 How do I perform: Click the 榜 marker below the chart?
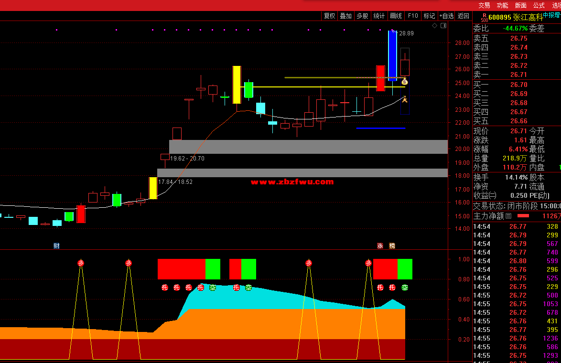[392, 246]
